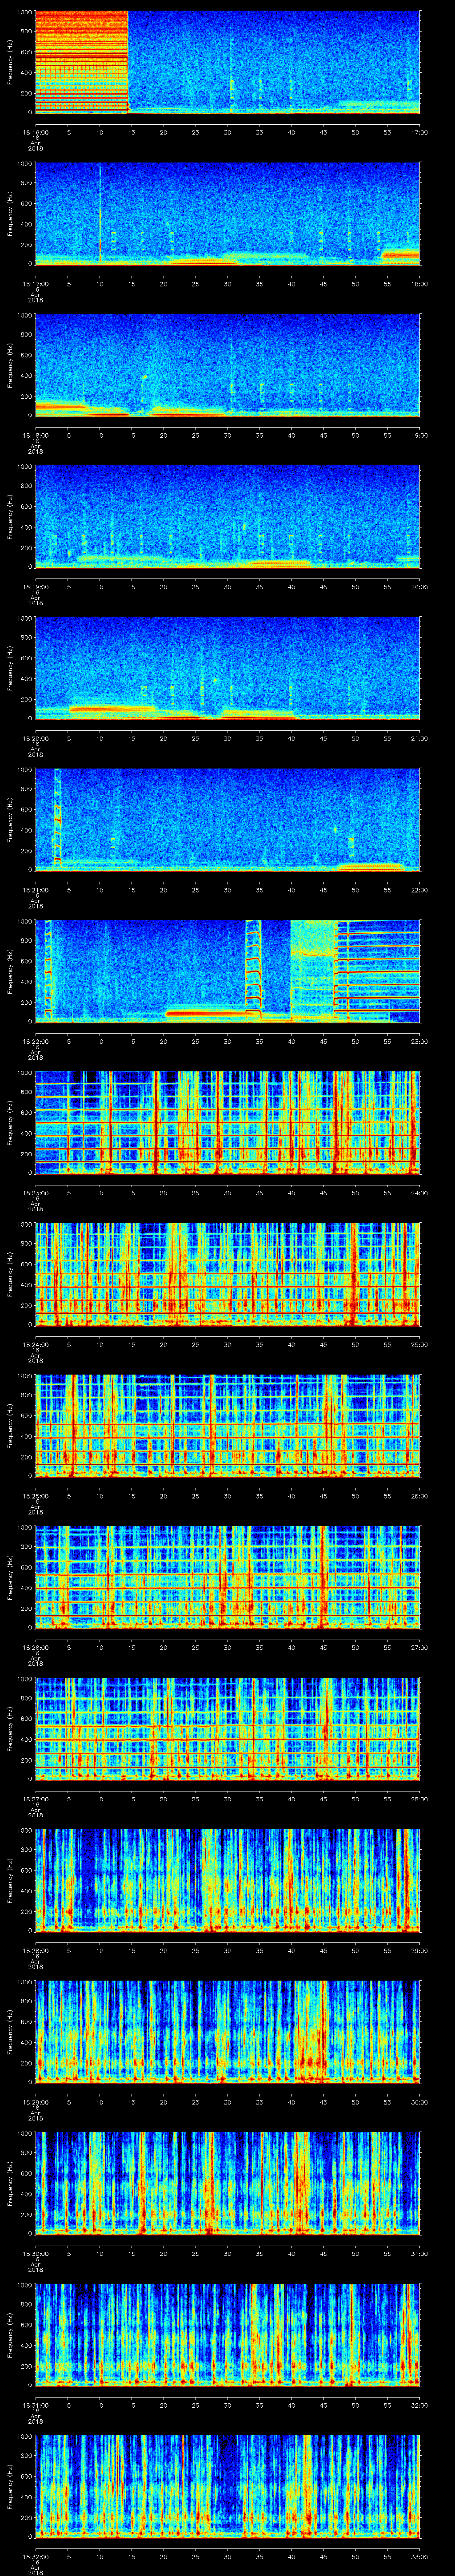Open the 18:31:00 spectrogram panel
Viewport: 455px width, 2576px height.
click(227, 2334)
